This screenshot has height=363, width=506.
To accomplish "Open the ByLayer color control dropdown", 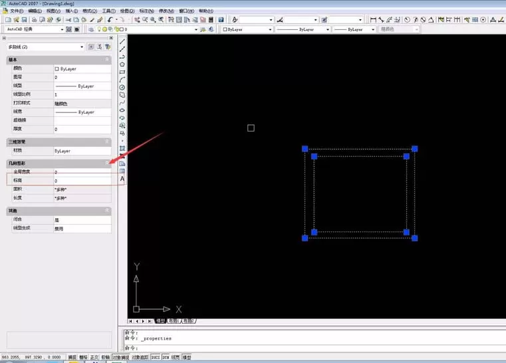I will tap(247, 29).
